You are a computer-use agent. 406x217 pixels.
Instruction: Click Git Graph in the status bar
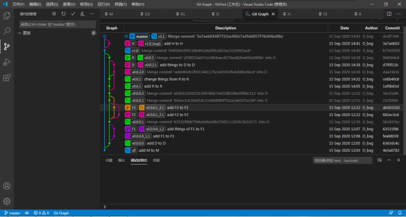pyautogui.click(x=61, y=213)
